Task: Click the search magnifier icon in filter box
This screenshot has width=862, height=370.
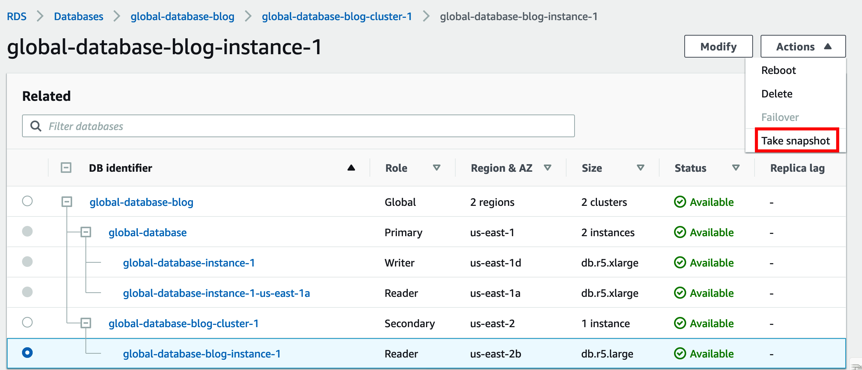Action: click(36, 126)
